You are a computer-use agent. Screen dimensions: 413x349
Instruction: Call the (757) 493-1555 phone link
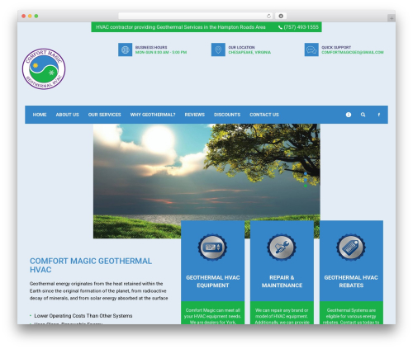coord(301,27)
